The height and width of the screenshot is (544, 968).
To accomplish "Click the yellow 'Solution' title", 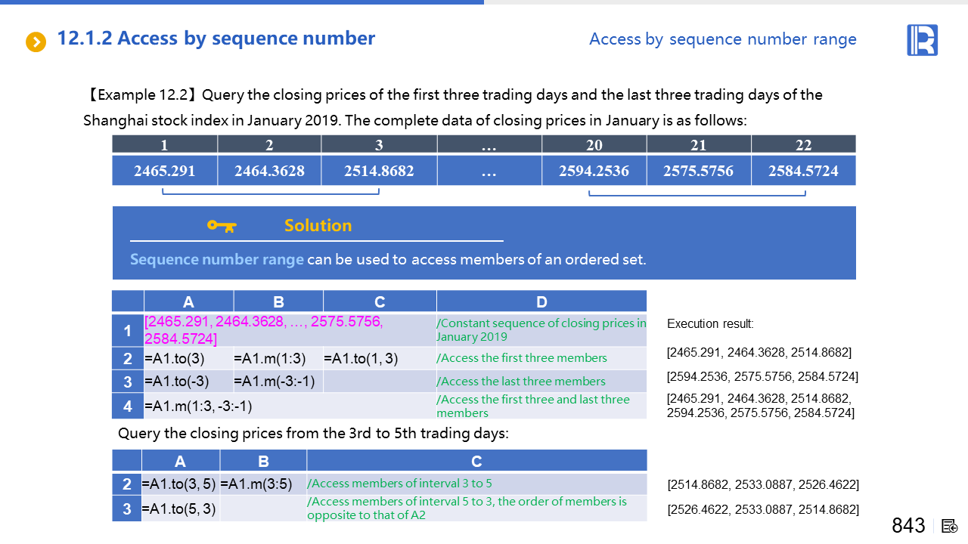I will click(318, 225).
